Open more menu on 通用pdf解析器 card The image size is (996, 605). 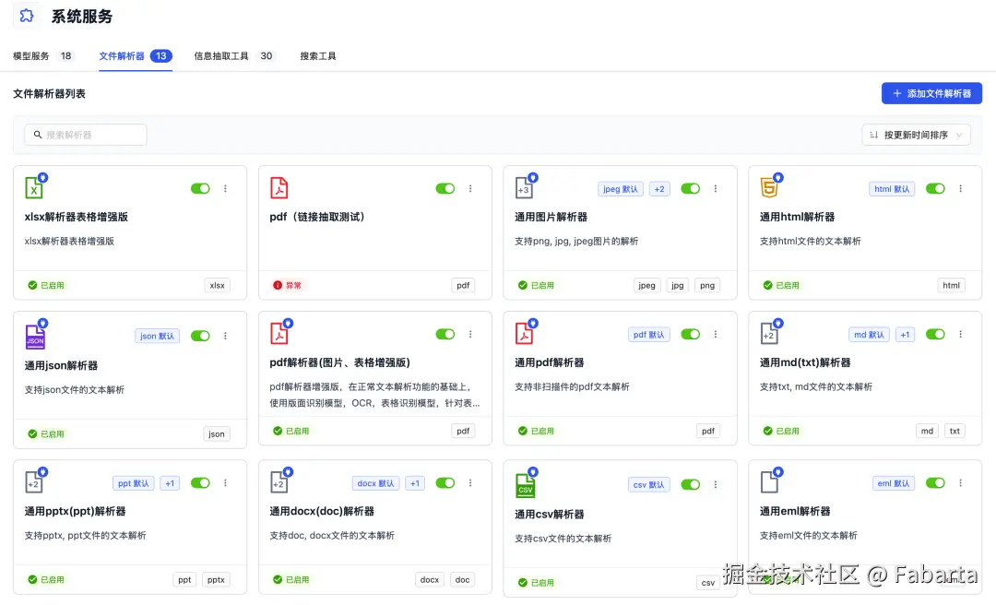point(716,334)
